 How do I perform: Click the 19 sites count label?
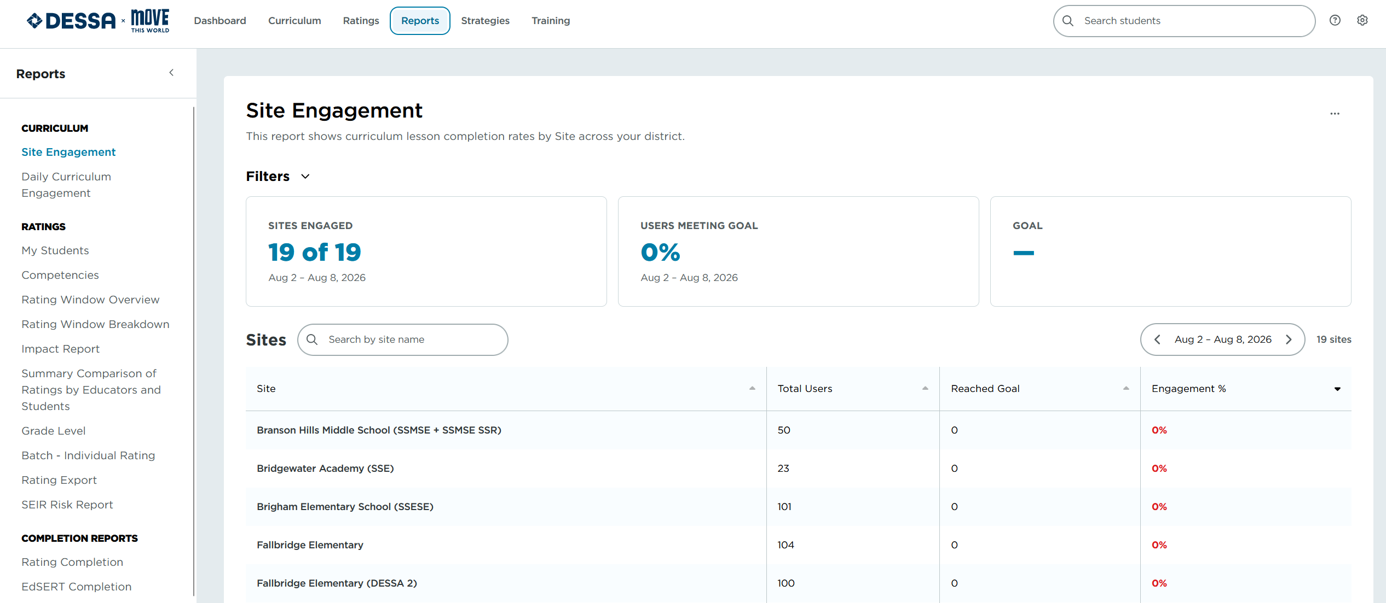coord(1333,339)
